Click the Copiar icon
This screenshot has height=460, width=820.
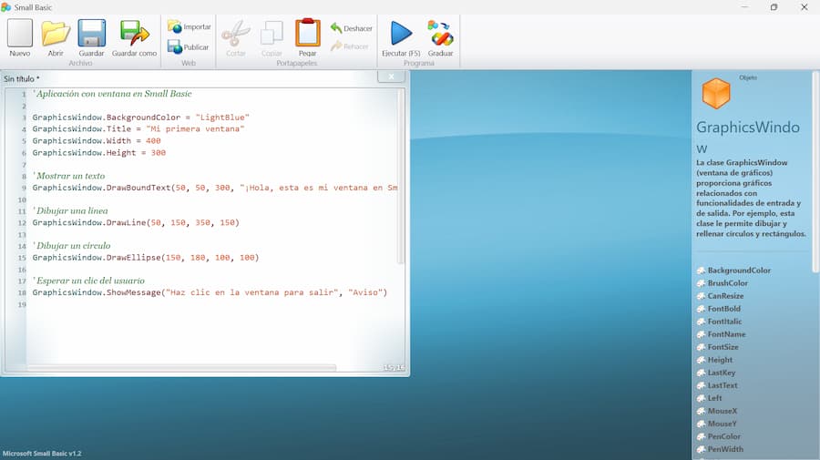[272, 34]
